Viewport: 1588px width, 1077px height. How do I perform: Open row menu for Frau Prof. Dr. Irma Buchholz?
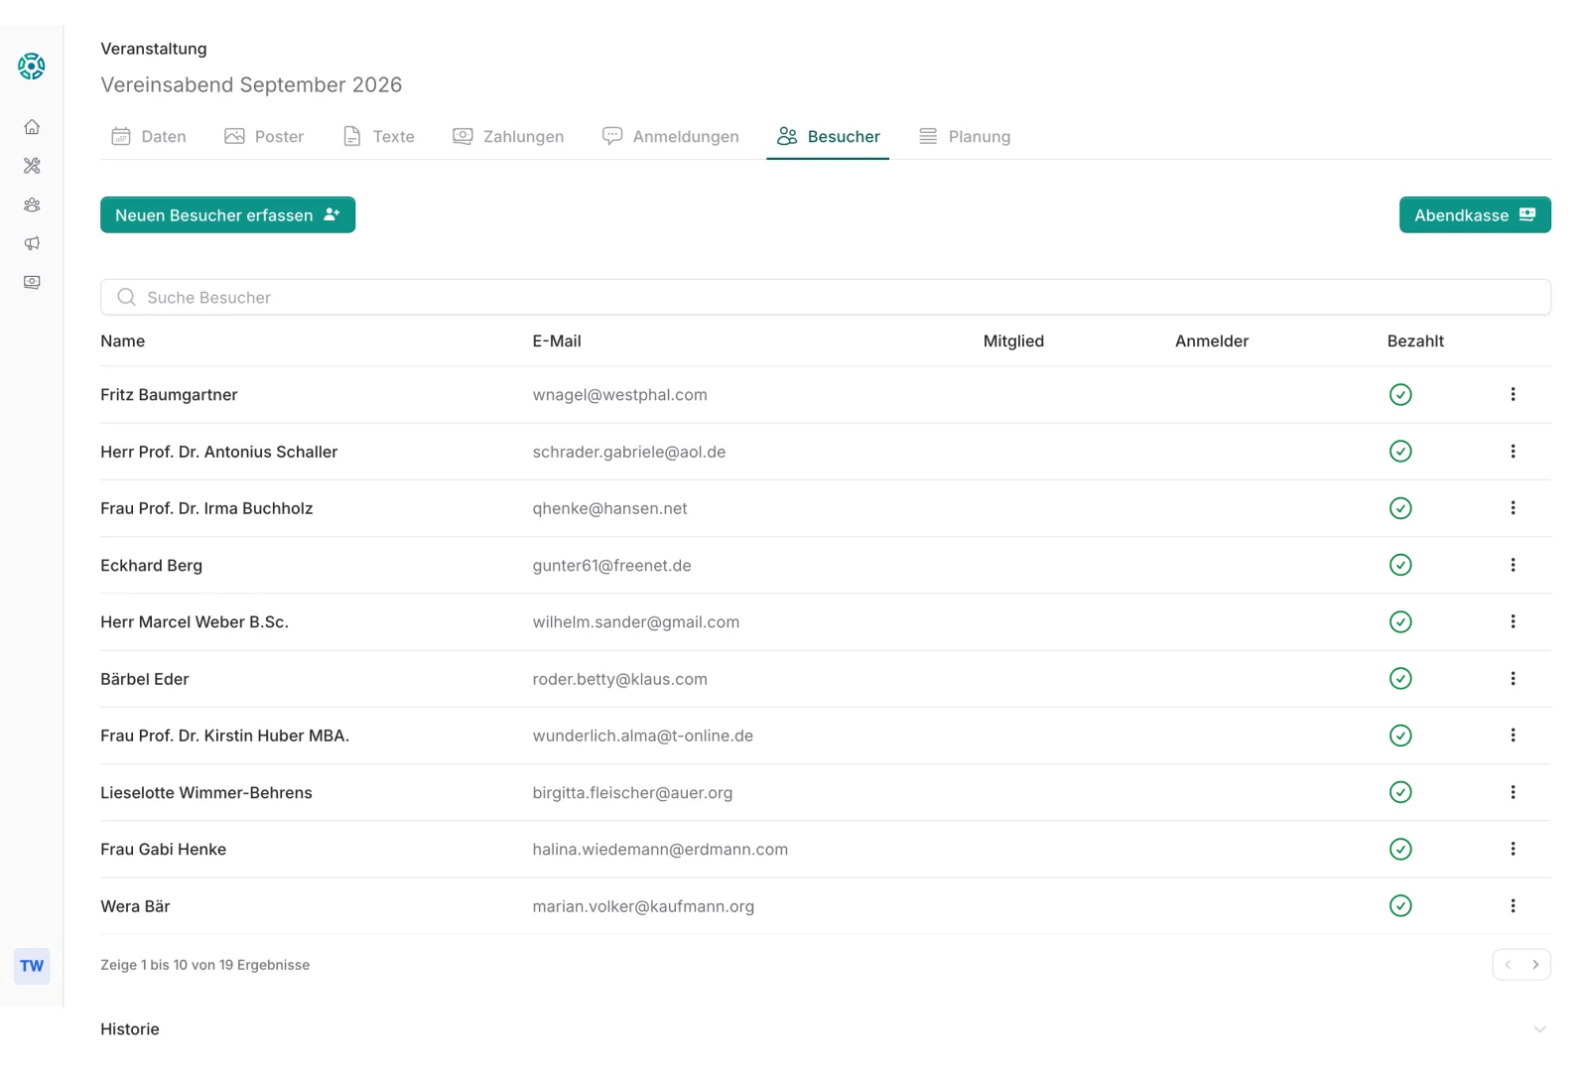(x=1513, y=508)
